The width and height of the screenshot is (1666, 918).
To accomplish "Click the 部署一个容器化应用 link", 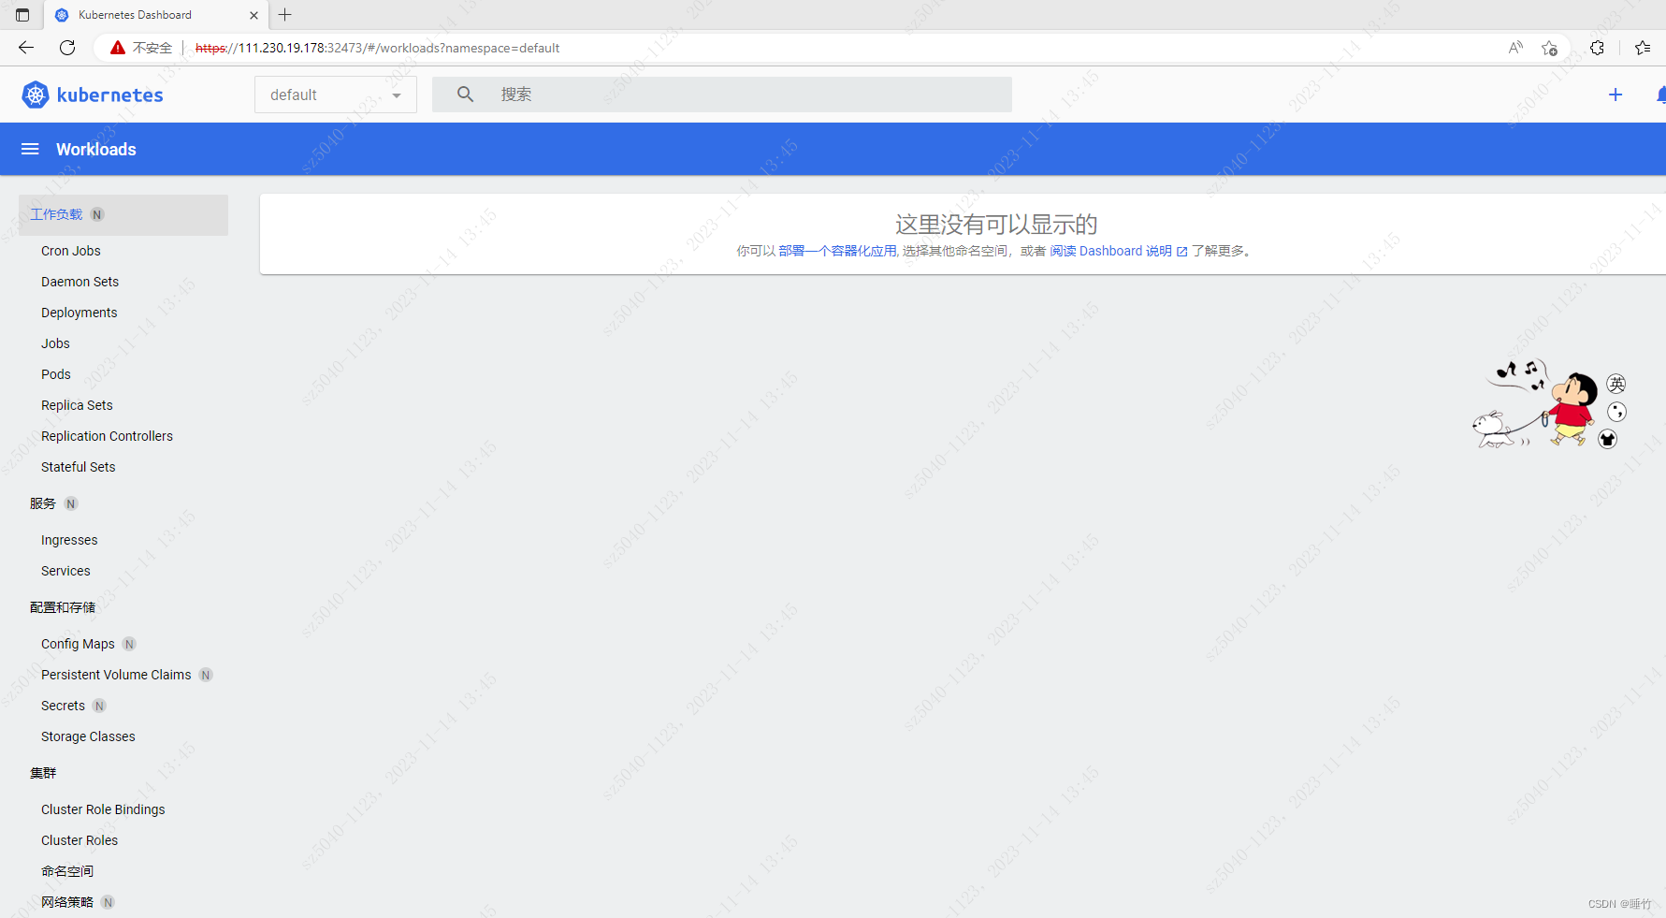I will (x=837, y=251).
